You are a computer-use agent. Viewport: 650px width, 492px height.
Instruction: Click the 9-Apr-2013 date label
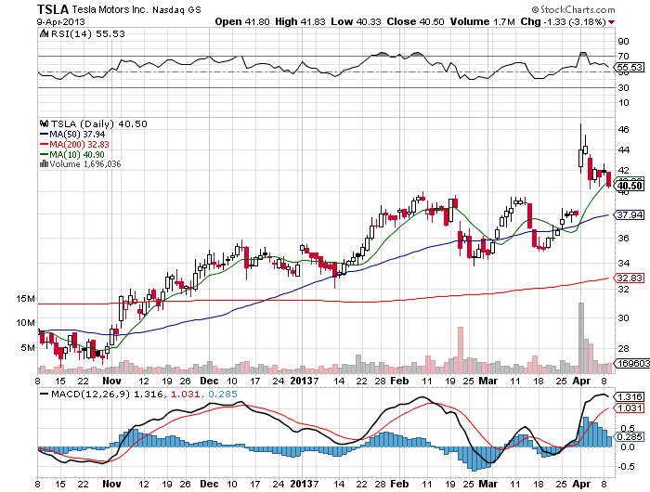tap(61, 22)
